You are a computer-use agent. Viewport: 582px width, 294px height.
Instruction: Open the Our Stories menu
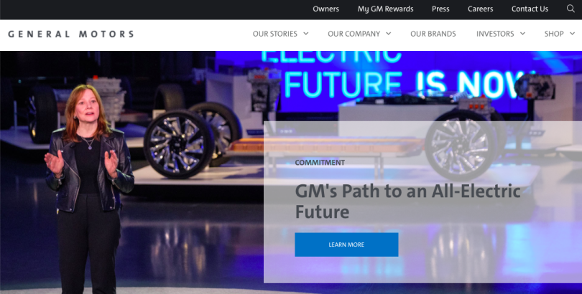[x=275, y=34]
